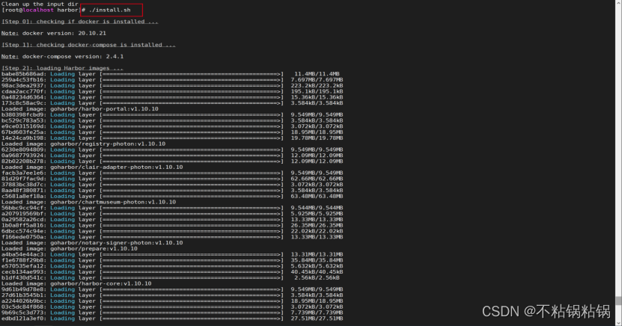Click the "Clean up the input dir" line

40,4
